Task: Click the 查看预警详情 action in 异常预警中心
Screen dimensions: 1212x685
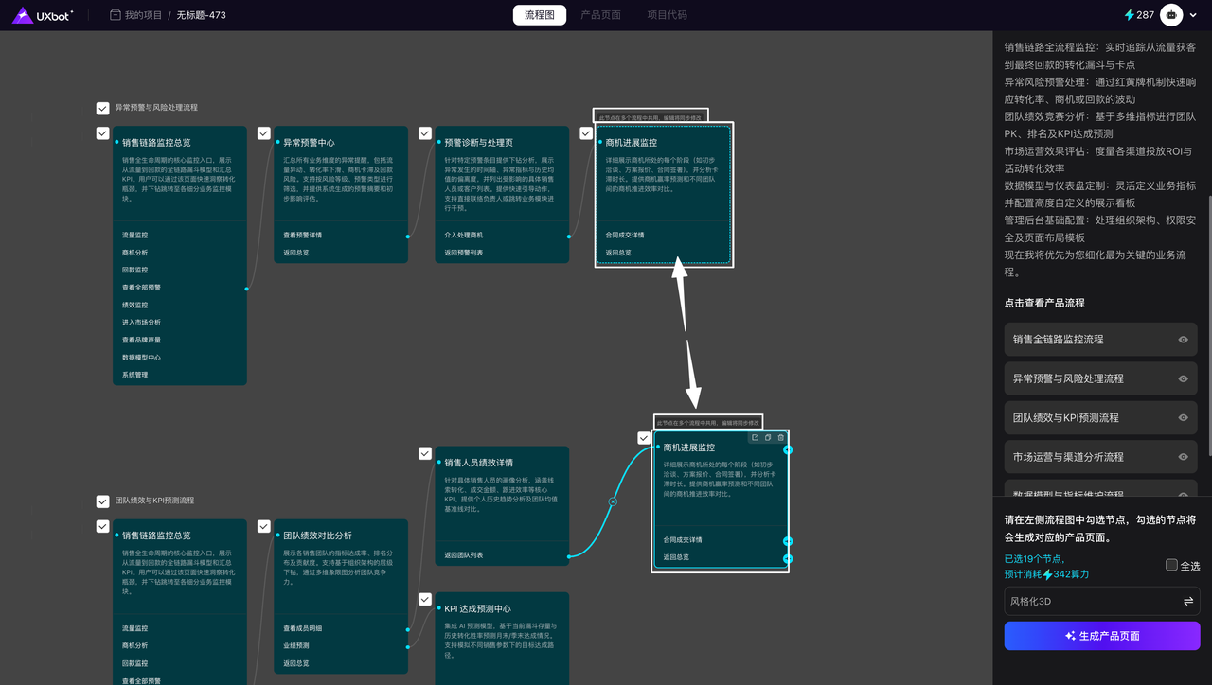Action: 303,236
